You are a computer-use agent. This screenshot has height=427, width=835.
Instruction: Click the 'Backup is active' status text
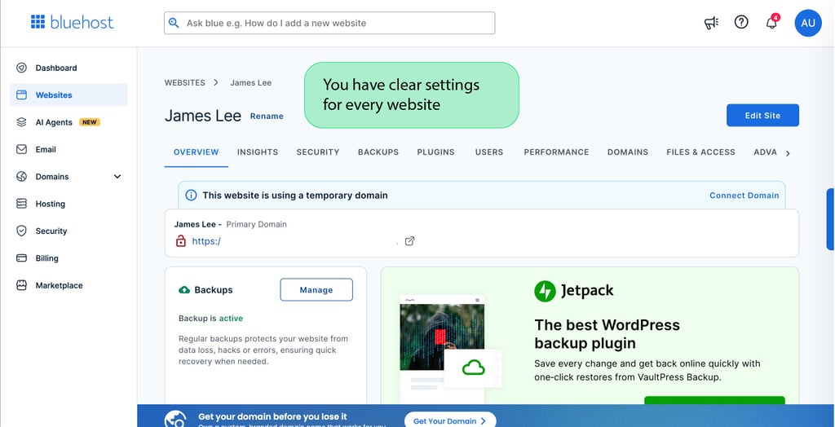click(210, 319)
